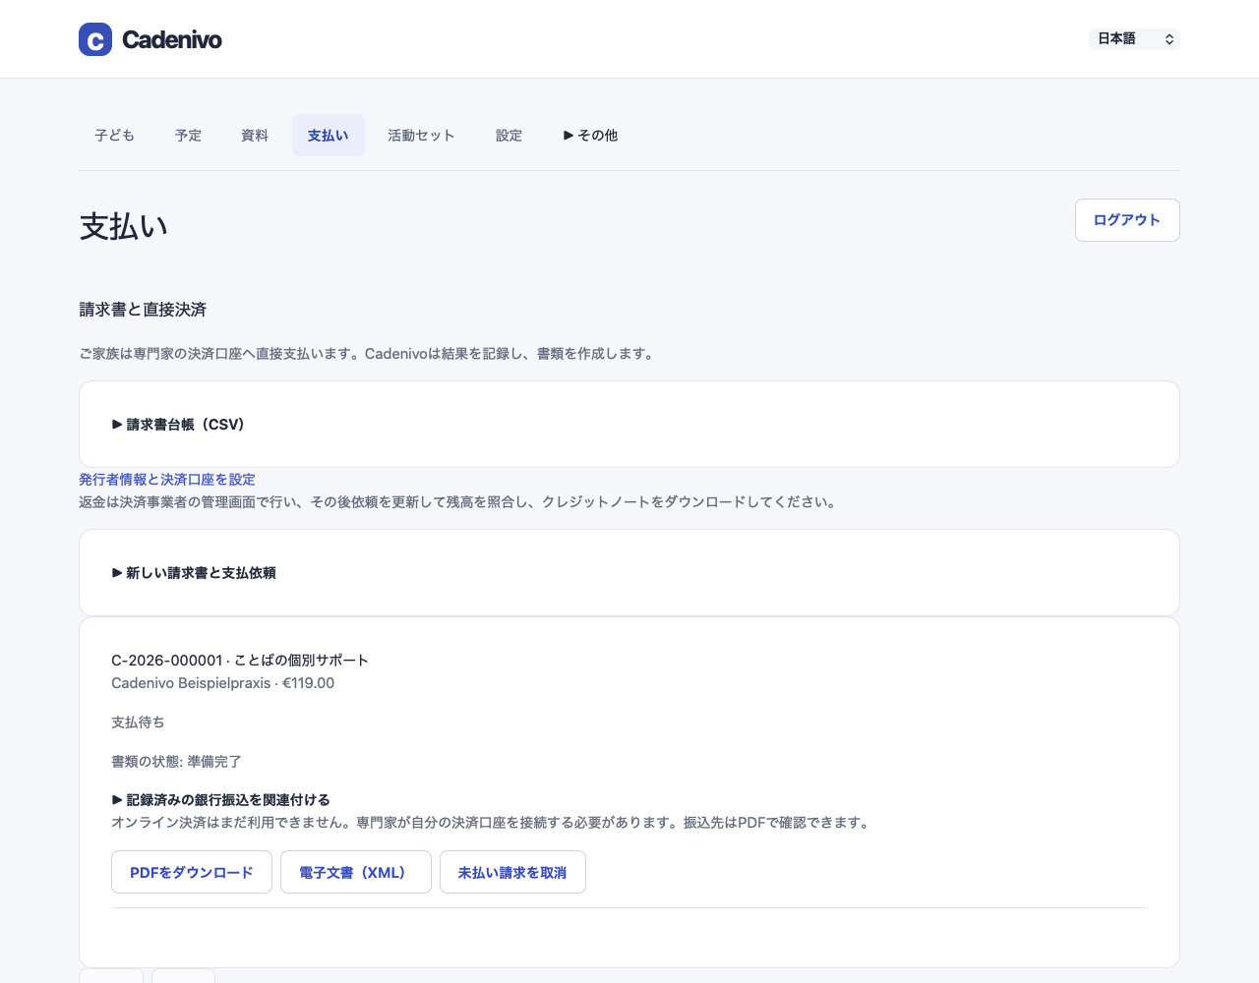Image resolution: width=1259 pixels, height=983 pixels.
Task: Download the 電子文書（XML）file
Action: (x=356, y=872)
